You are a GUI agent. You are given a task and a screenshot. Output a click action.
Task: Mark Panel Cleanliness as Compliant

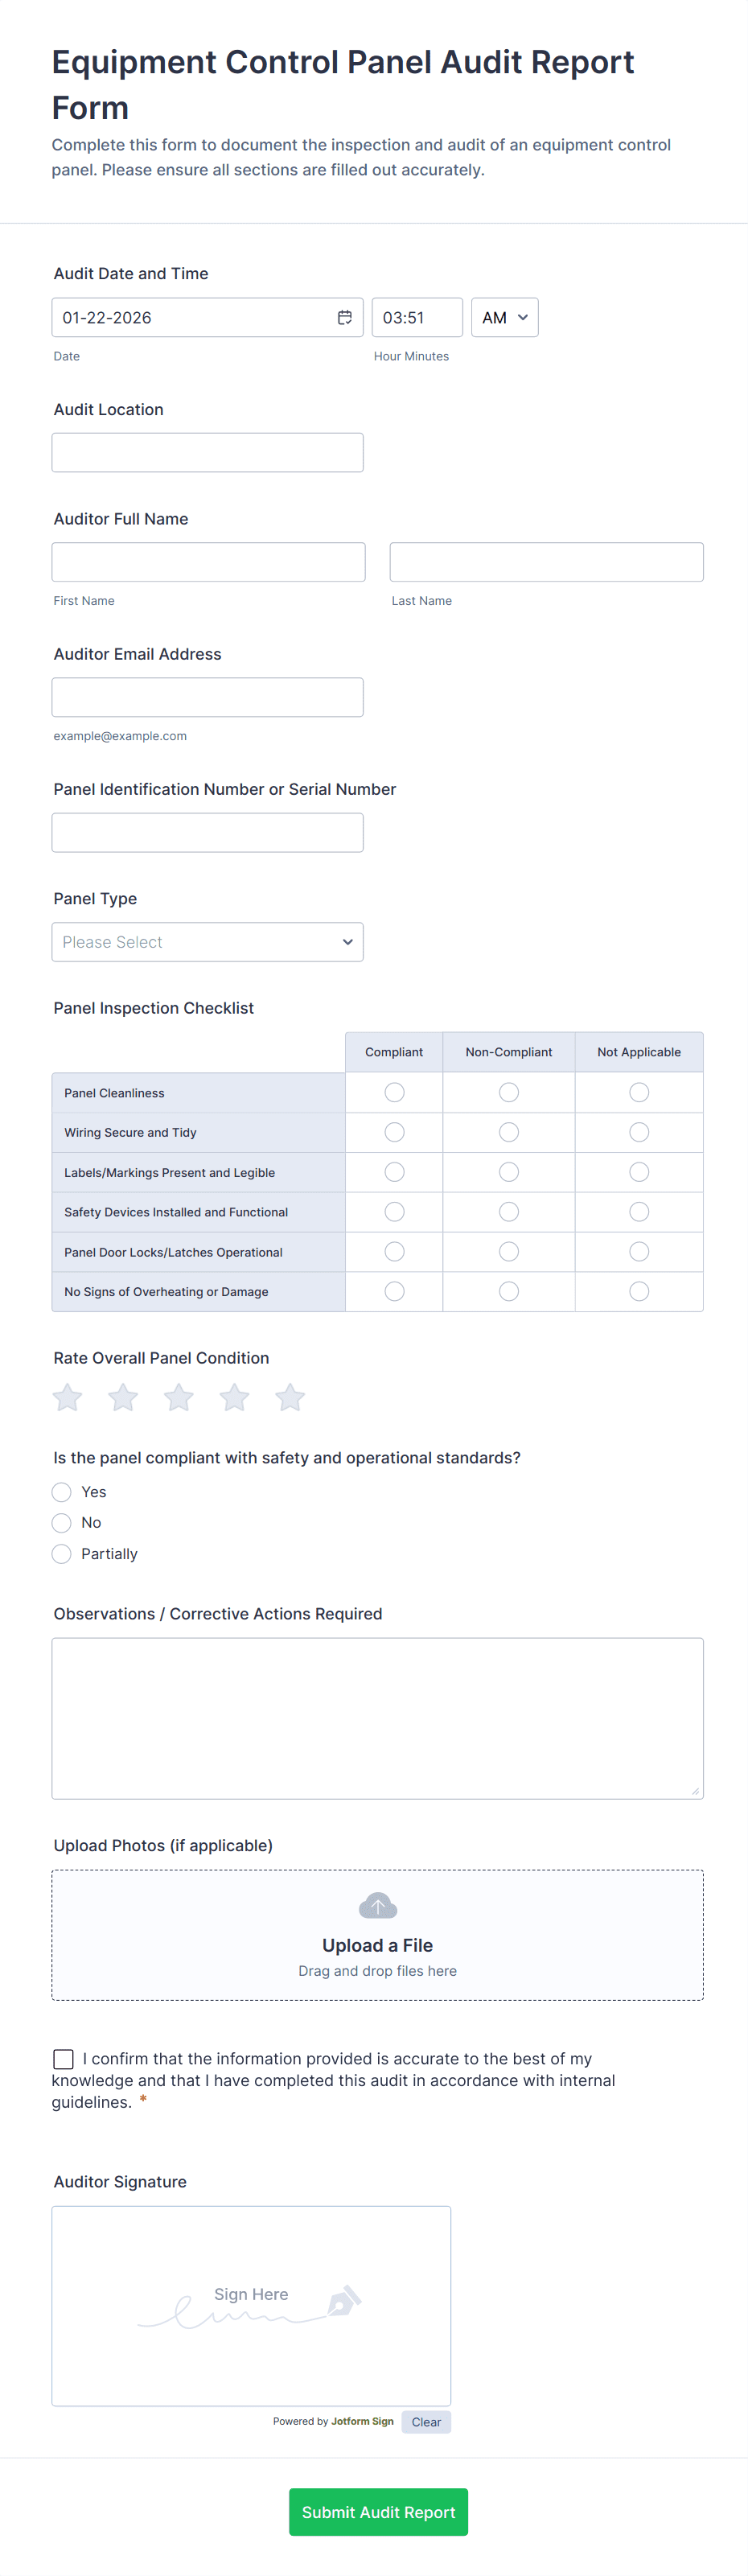(x=394, y=1092)
